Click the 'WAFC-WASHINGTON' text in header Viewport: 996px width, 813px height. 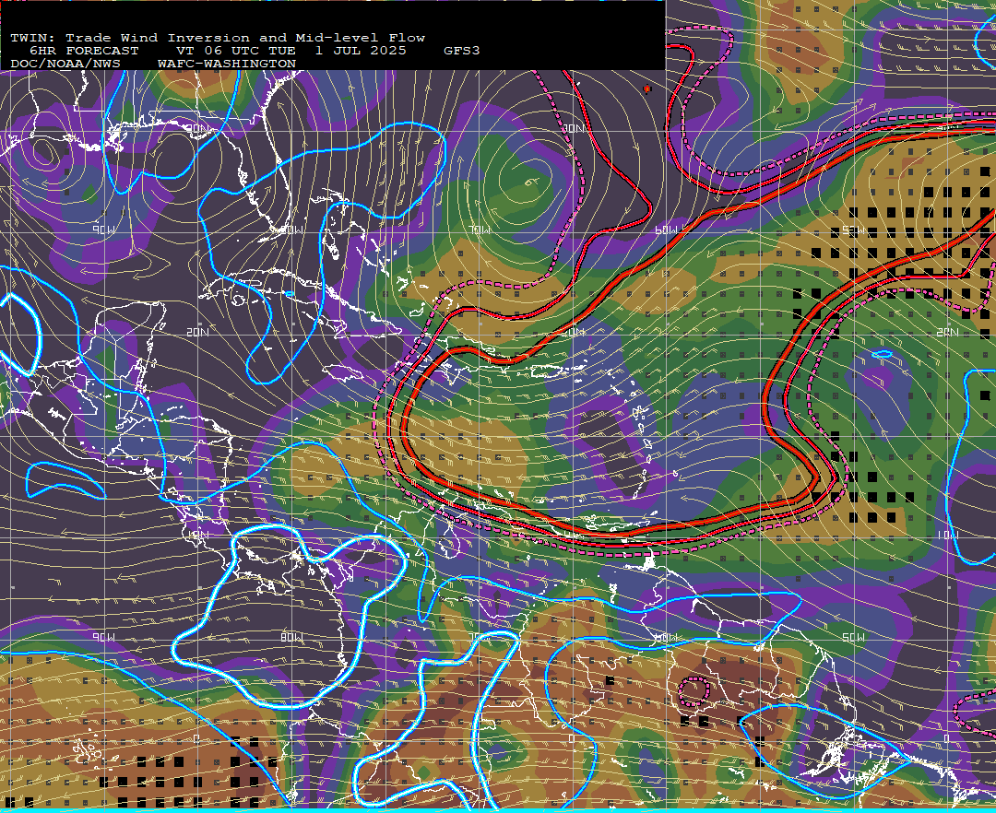click(227, 65)
